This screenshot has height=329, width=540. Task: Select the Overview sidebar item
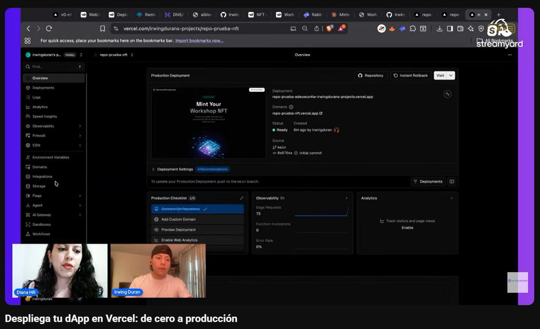(54, 78)
